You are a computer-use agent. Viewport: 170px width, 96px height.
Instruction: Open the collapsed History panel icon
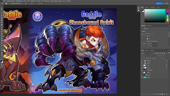click(x=139, y=8)
